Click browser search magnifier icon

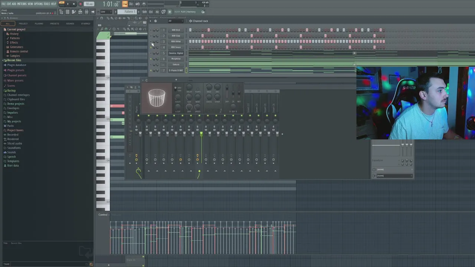pos(91,264)
